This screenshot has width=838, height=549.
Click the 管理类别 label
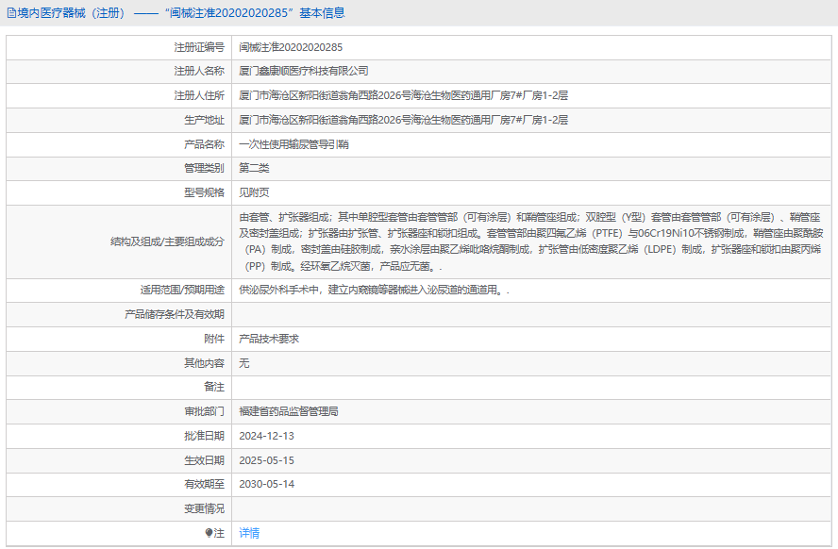(204, 168)
